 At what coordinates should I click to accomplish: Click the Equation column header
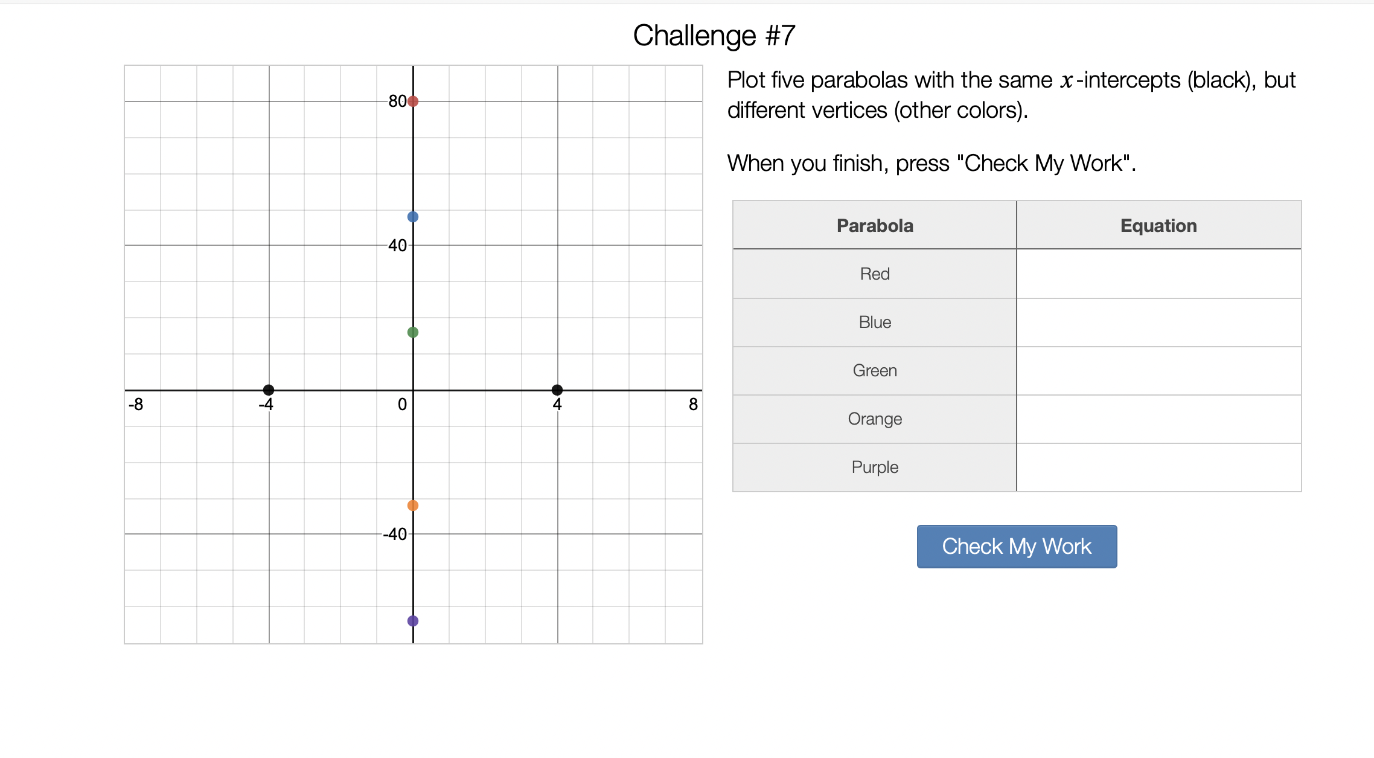click(1158, 226)
